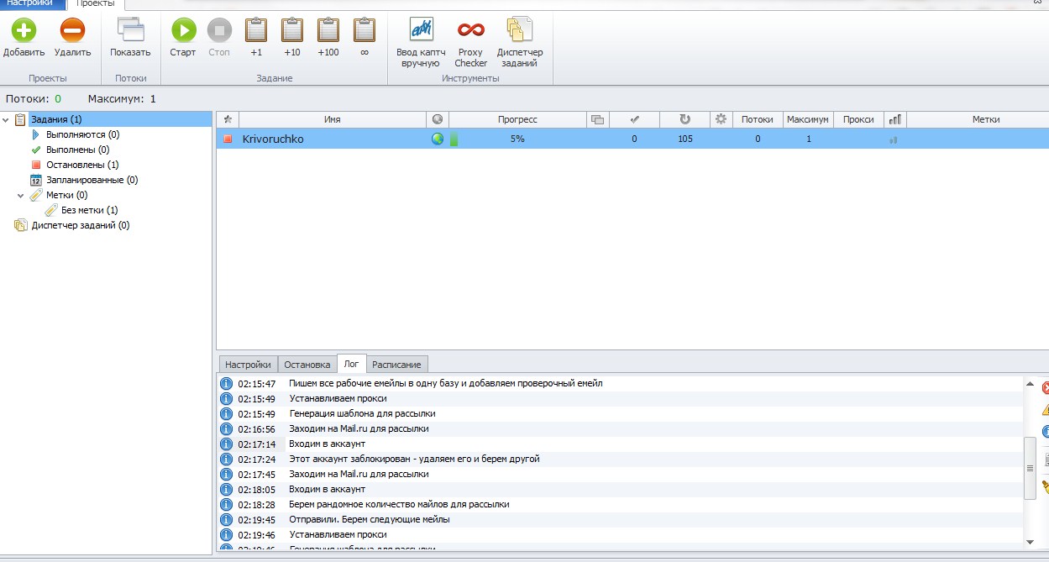Select Остановлены (1) in tasks tree
The width and height of the screenshot is (1049, 562).
pos(81,165)
